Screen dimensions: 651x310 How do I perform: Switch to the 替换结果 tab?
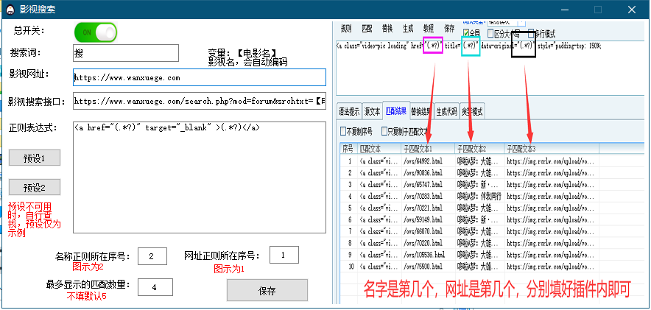422,111
